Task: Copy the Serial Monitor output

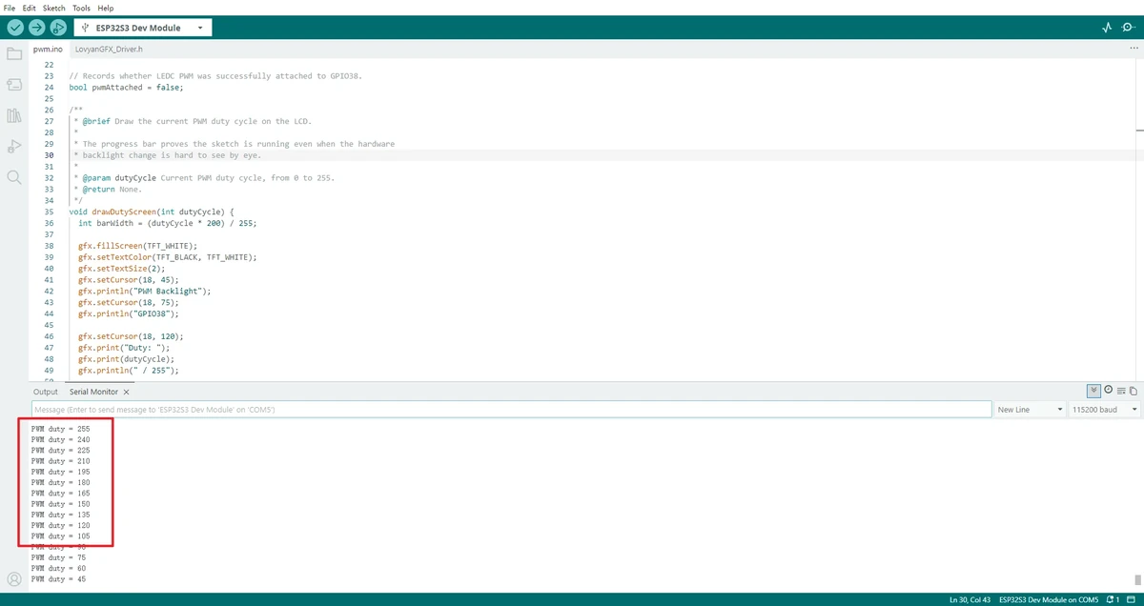Action: [1134, 391]
